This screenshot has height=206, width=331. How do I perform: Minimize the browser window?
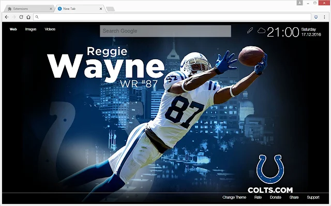click(x=308, y=3)
